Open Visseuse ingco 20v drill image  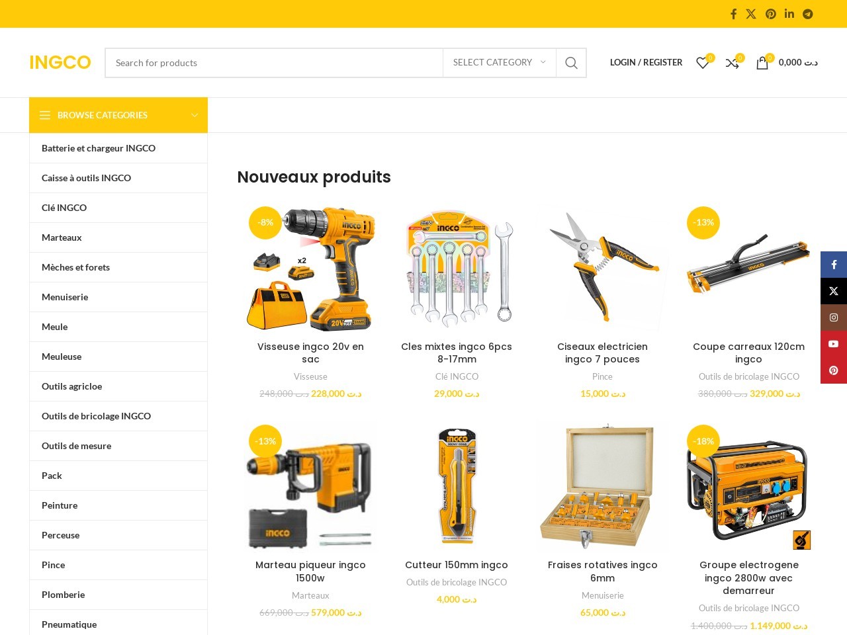(310, 268)
